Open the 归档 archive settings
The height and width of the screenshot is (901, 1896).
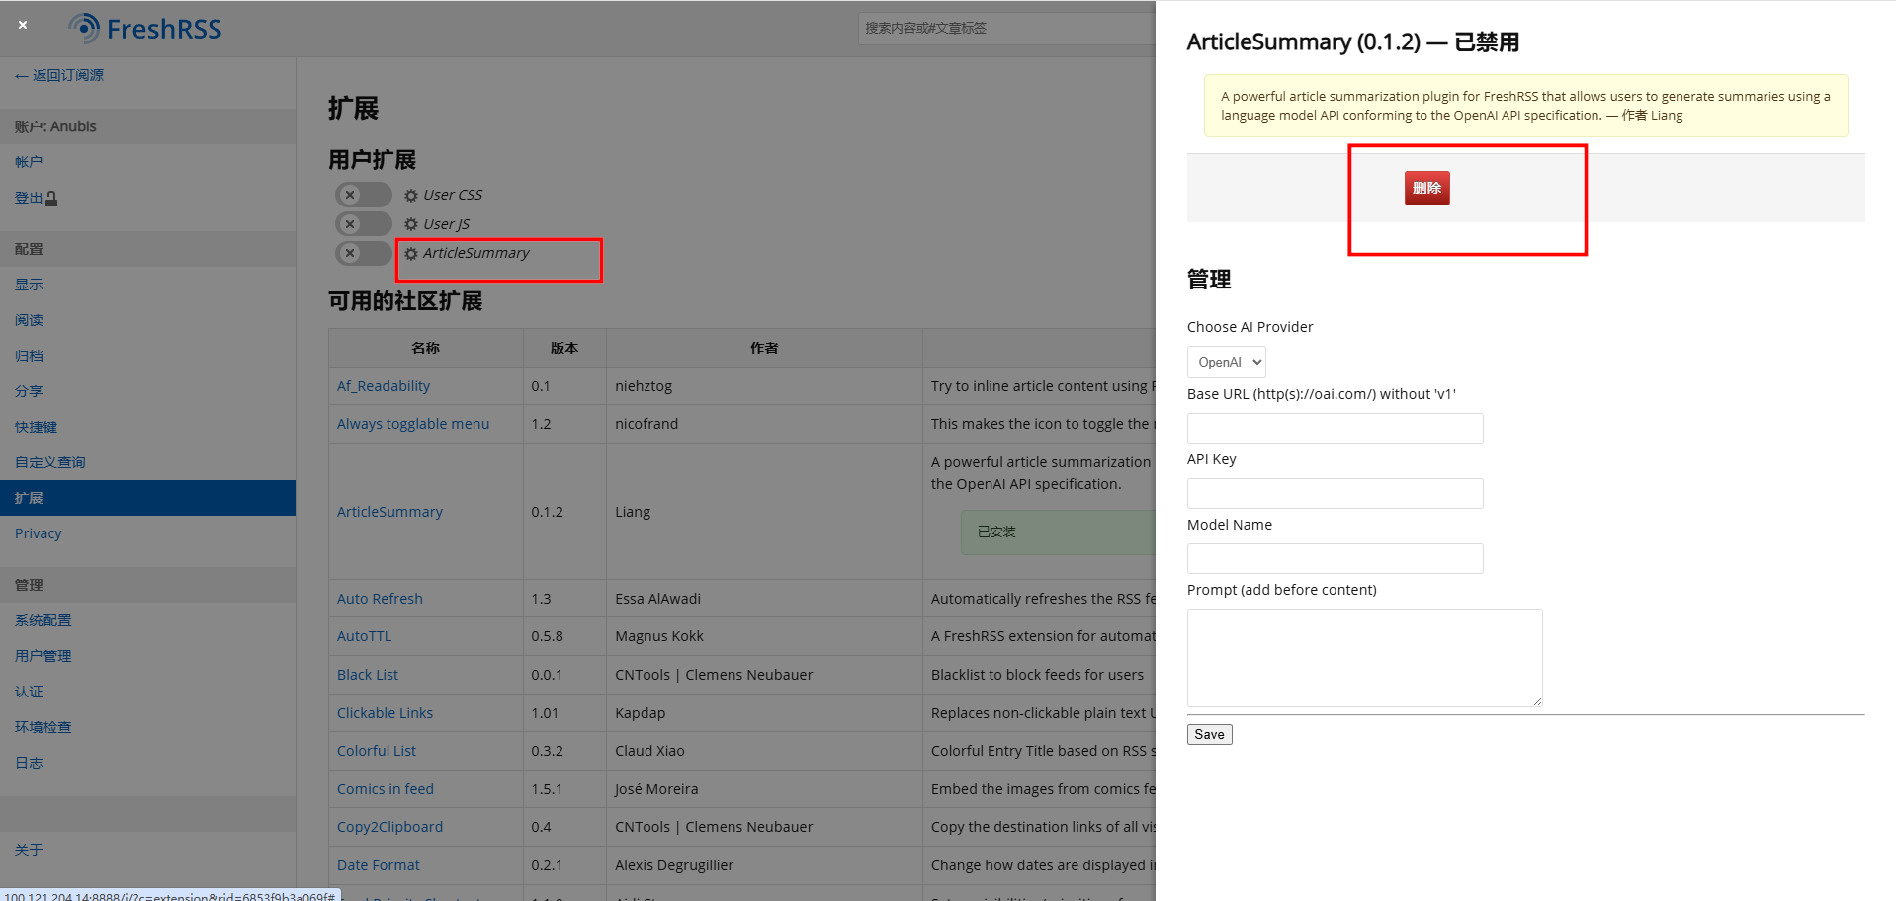coord(29,356)
